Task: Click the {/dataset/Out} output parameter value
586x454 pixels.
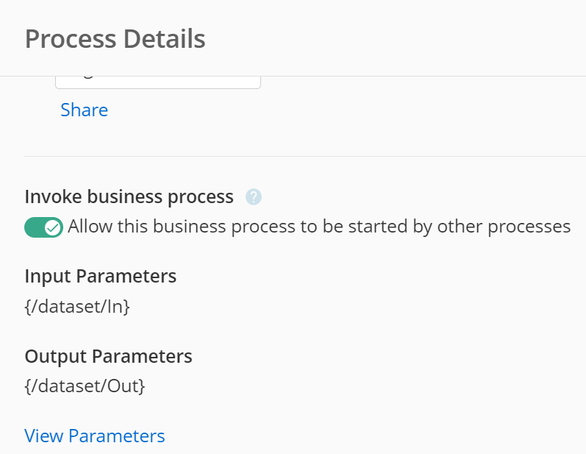Action: click(85, 386)
